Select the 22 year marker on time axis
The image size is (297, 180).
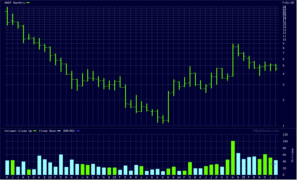pyautogui.click(x=50, y=177)
